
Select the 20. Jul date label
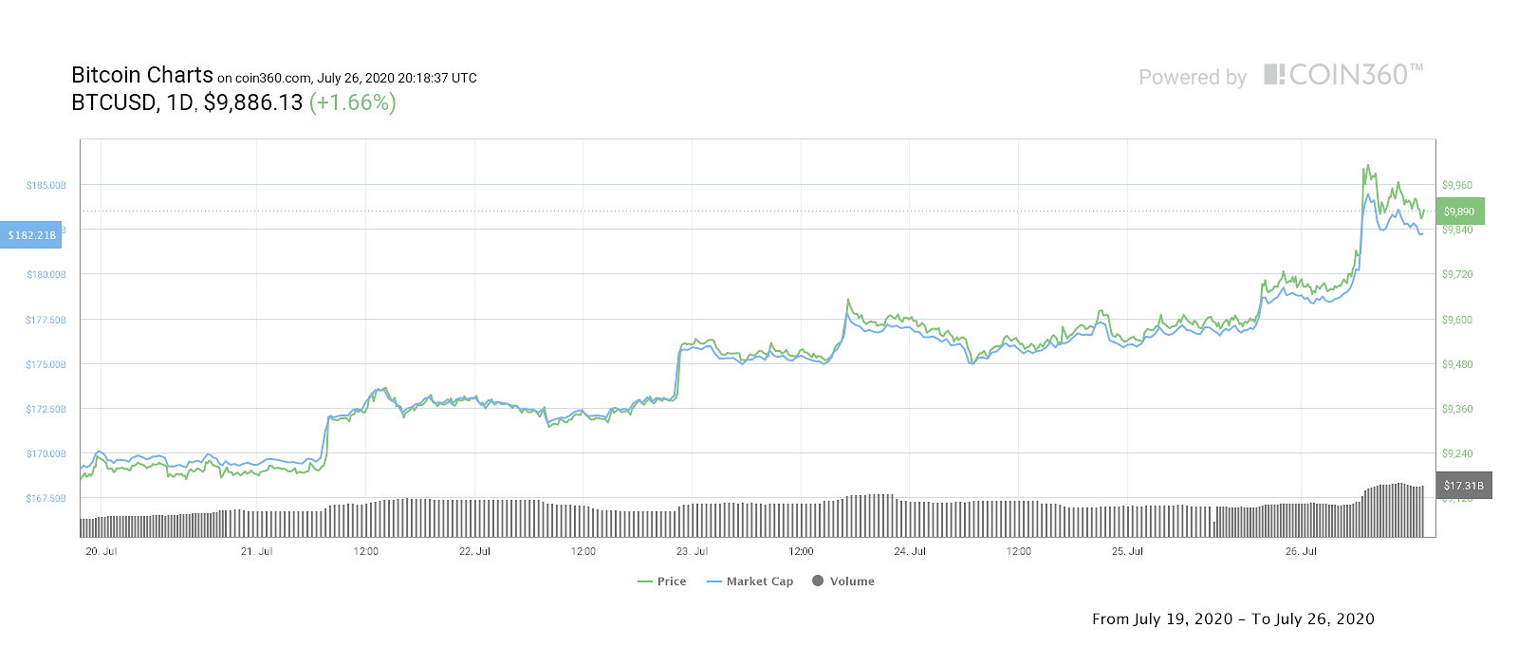tap(101, 551)
